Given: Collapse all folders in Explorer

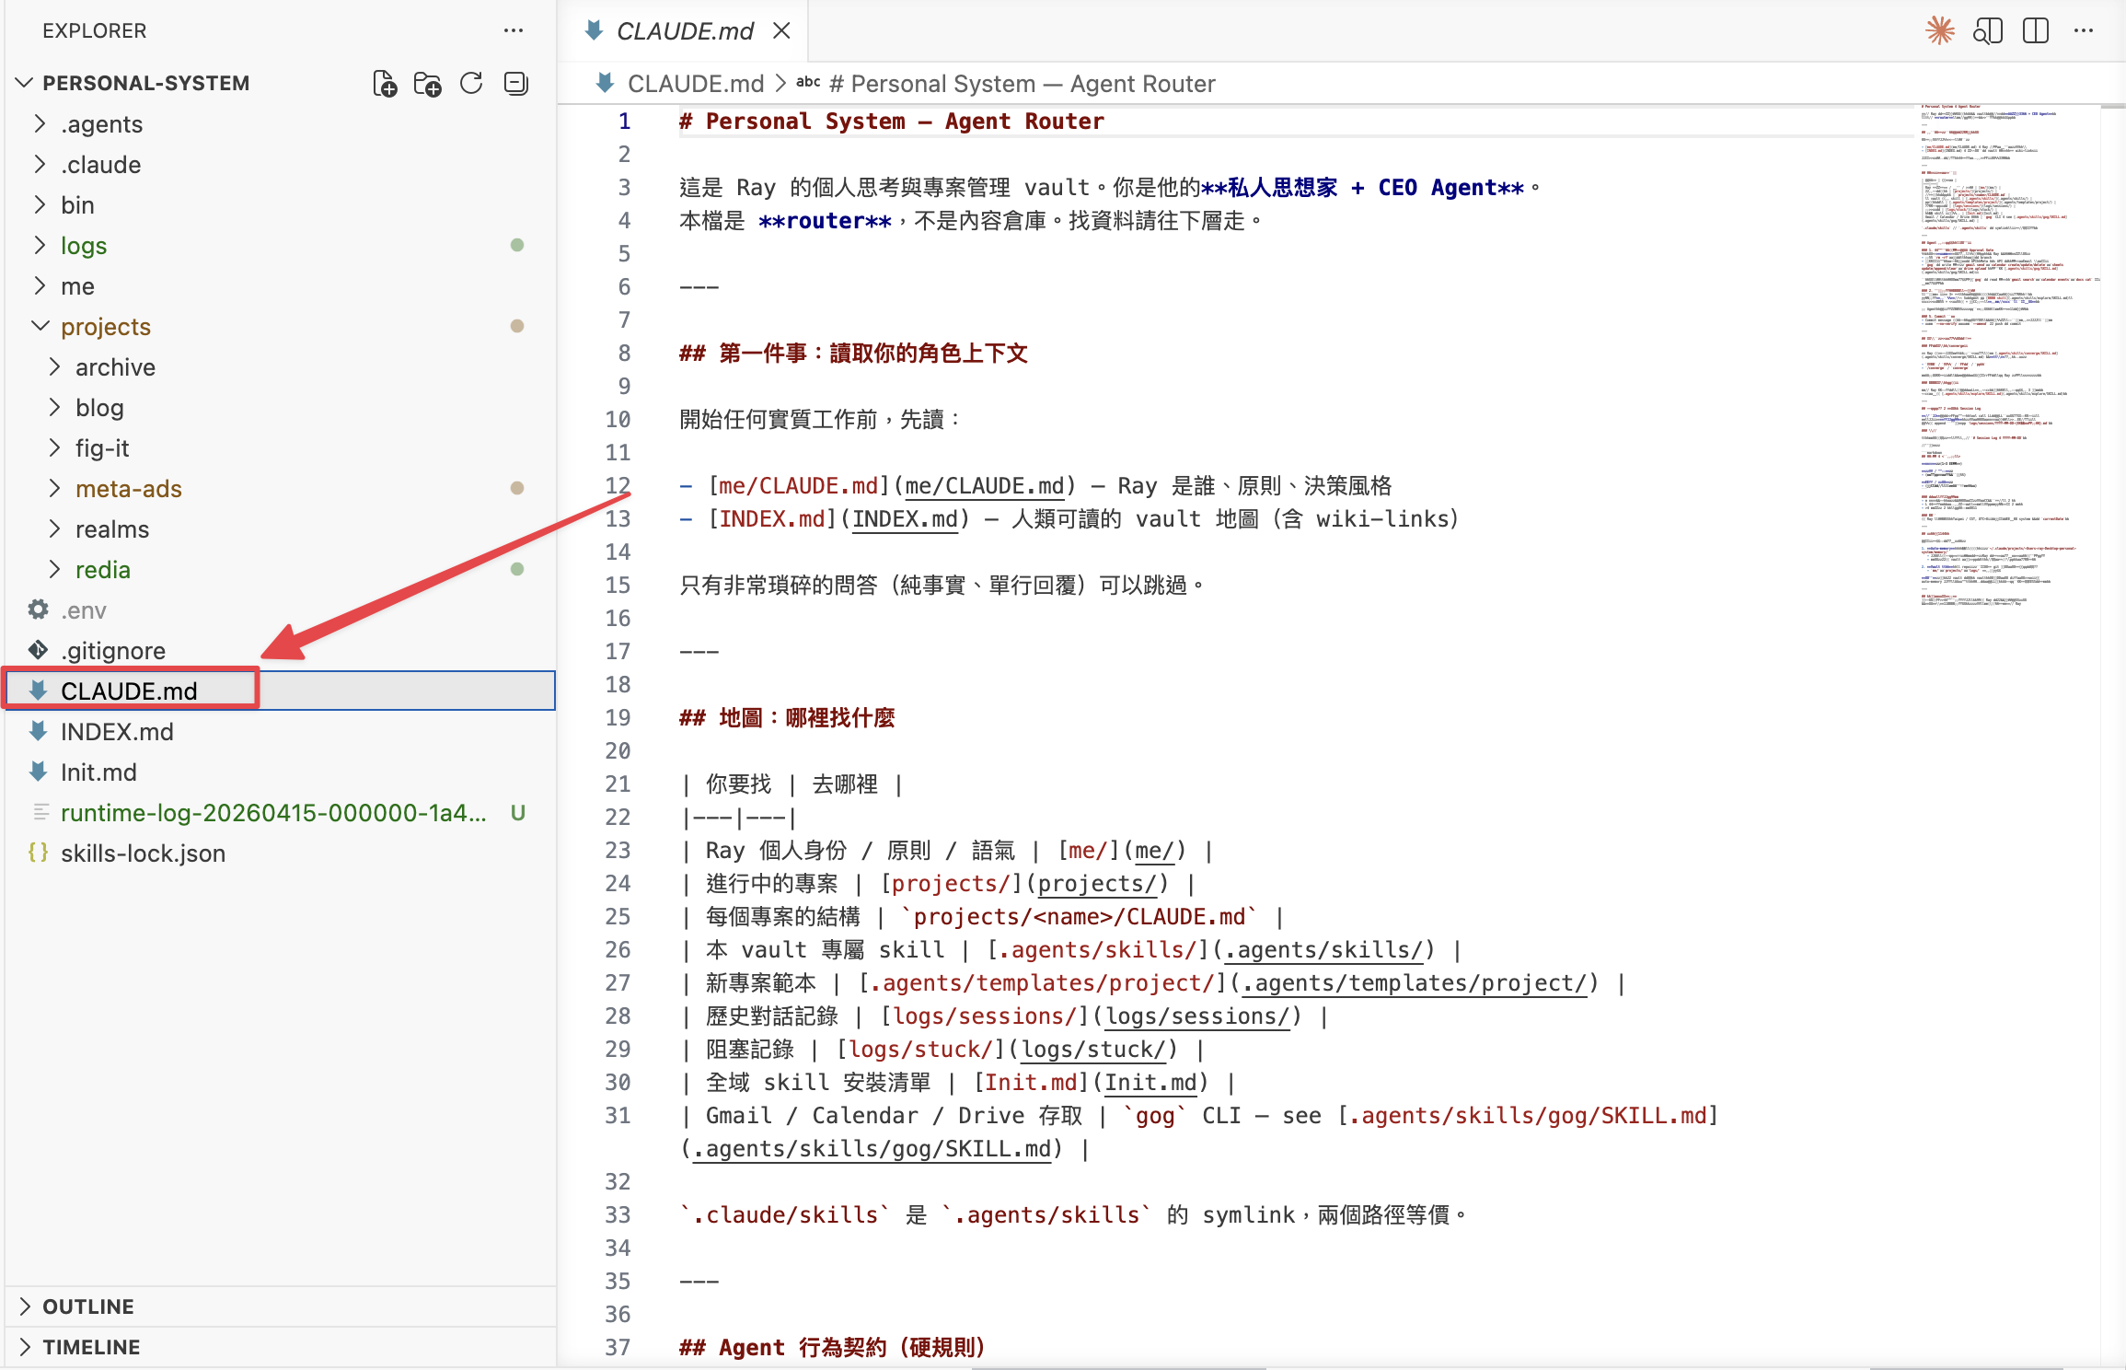Looking at the screenshot, I should pyautogui.click(x=515, y=84).
